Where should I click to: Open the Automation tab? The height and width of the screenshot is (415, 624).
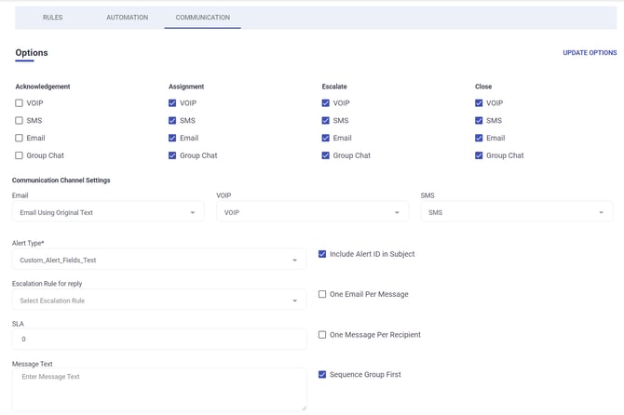[127, 17]
